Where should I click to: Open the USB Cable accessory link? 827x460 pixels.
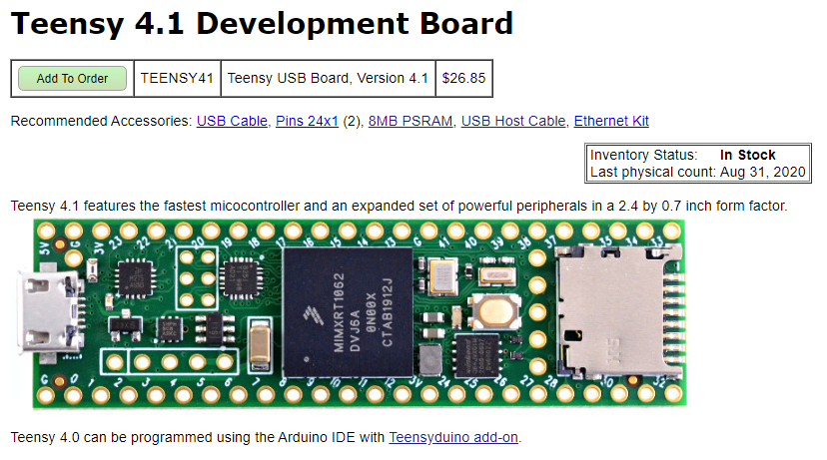[232, 121]
